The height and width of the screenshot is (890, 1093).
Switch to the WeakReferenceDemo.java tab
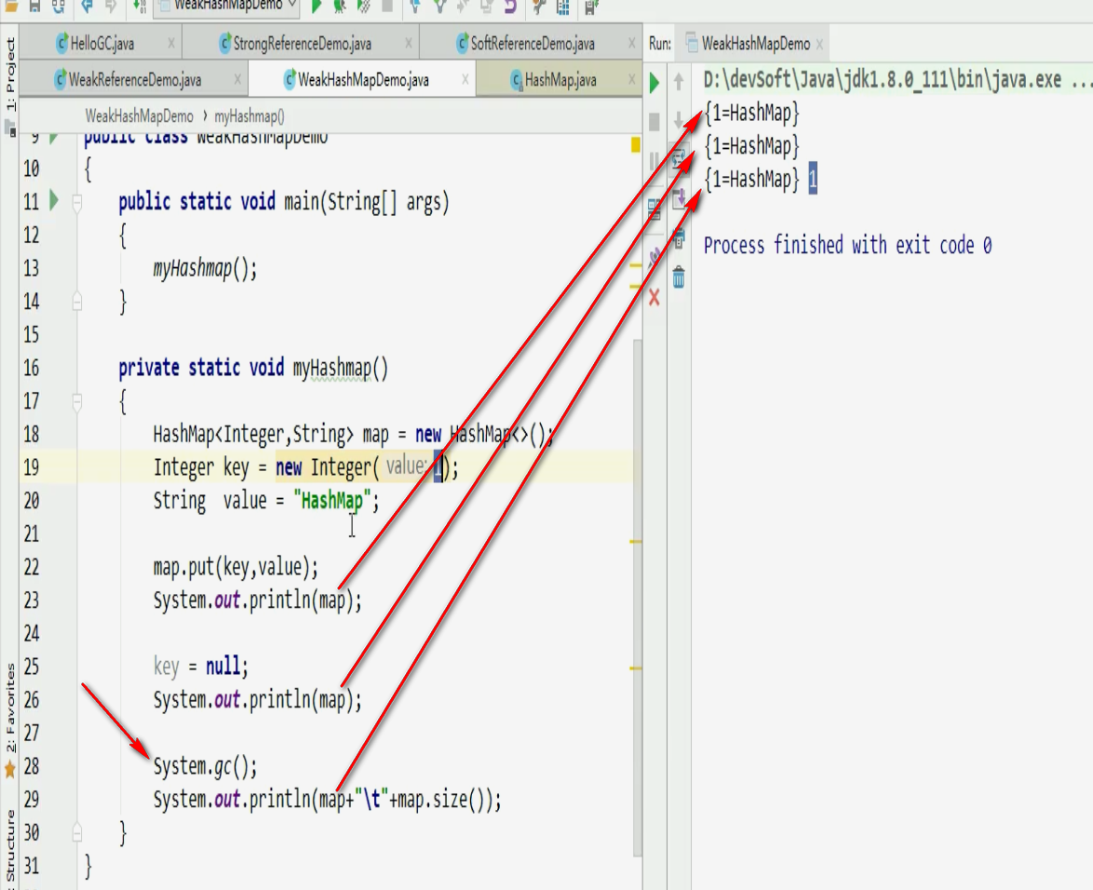(133, 79)
